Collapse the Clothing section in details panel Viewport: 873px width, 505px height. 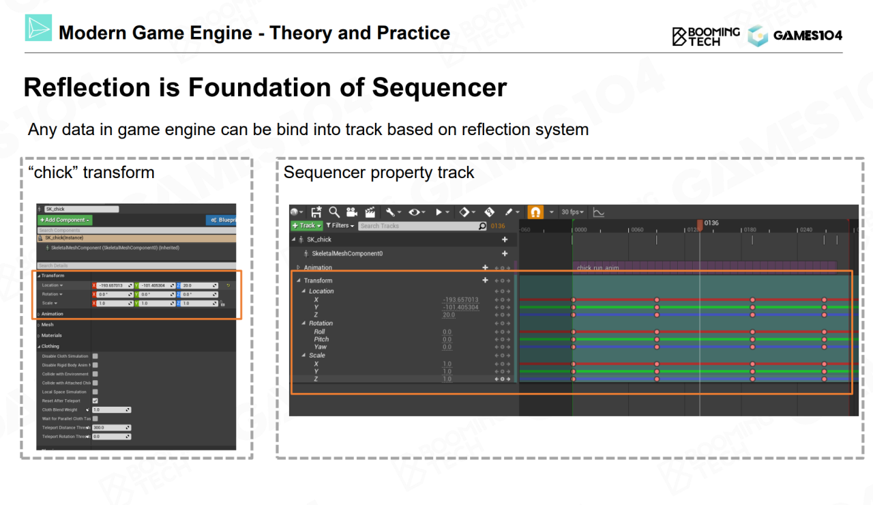39,347
